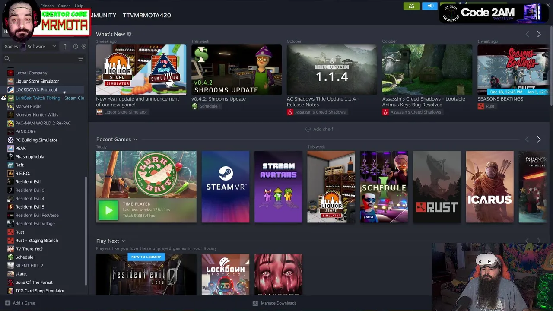Screen dimensions: 553x311
Task: Click the Phasmophobia game icon
Action: point(11,157)
